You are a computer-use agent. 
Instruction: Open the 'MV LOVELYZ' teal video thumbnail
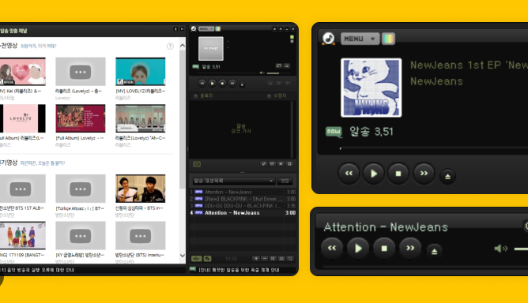[x=141, y=71]
